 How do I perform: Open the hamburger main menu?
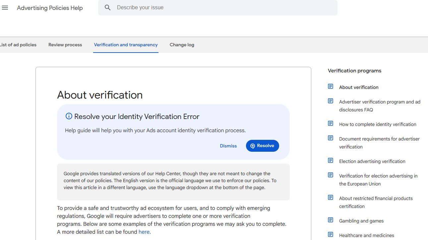click(x=5, y=8)
